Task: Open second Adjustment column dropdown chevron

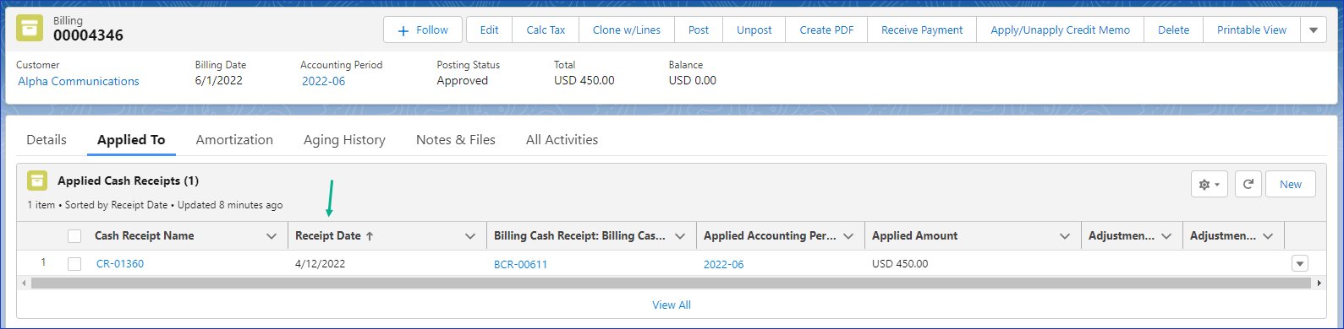Action: point(1268,236)
